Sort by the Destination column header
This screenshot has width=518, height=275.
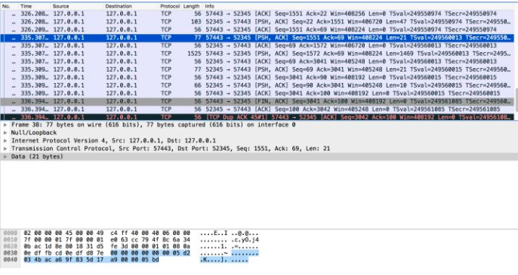[119, 6]
